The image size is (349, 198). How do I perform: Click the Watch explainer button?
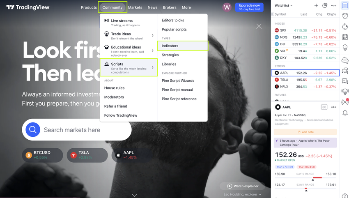[x=243, y=186]
